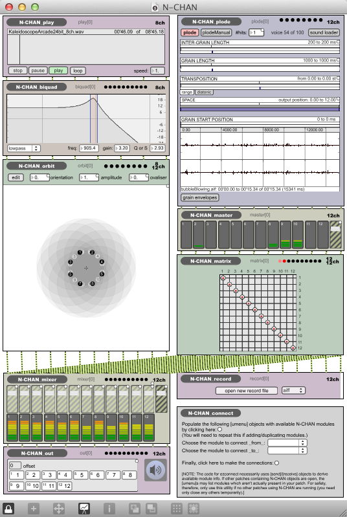Viewport: 347px width, 517px height.
Task: Click the biquad freq number field
Action: point(89,148)
